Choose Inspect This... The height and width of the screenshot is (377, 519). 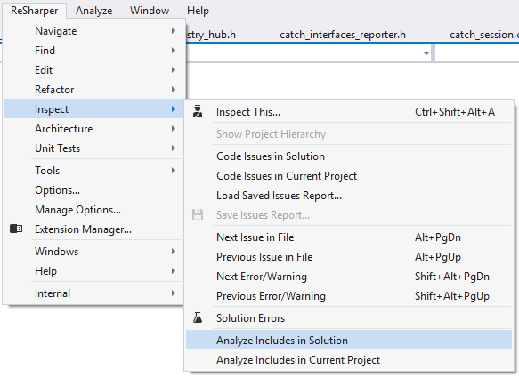pos(349,112)
